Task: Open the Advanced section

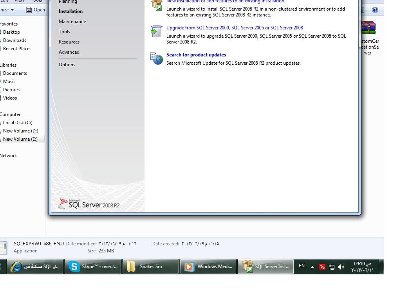Action: click(x=69, y=52)
